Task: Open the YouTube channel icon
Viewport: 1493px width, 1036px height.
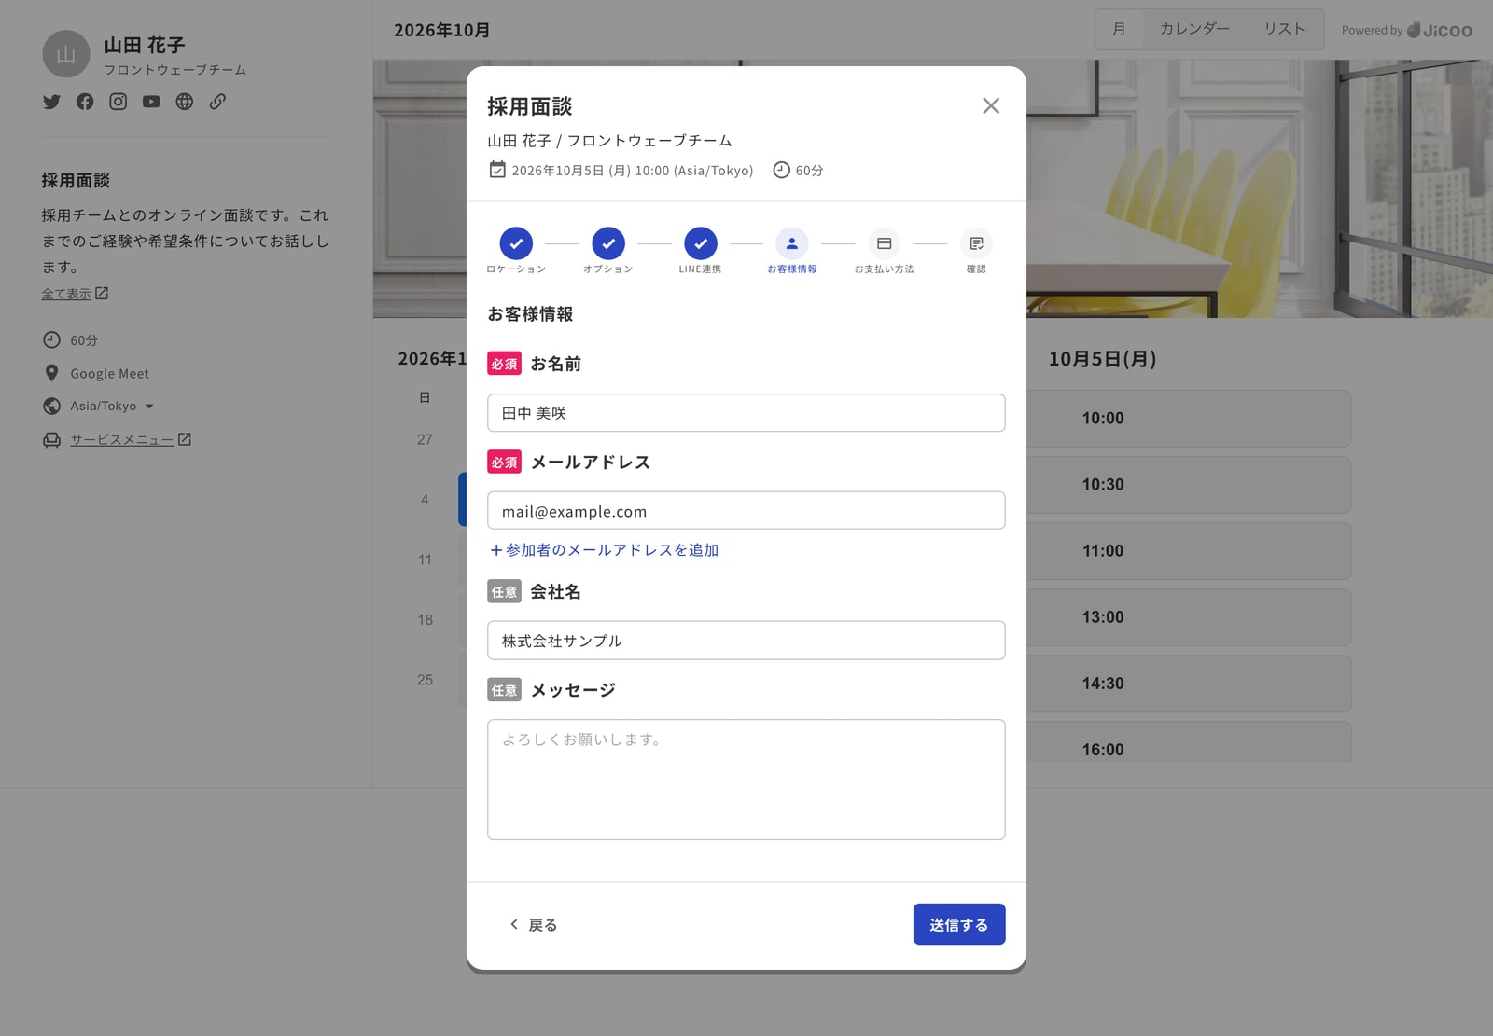Action: (151, 102)
